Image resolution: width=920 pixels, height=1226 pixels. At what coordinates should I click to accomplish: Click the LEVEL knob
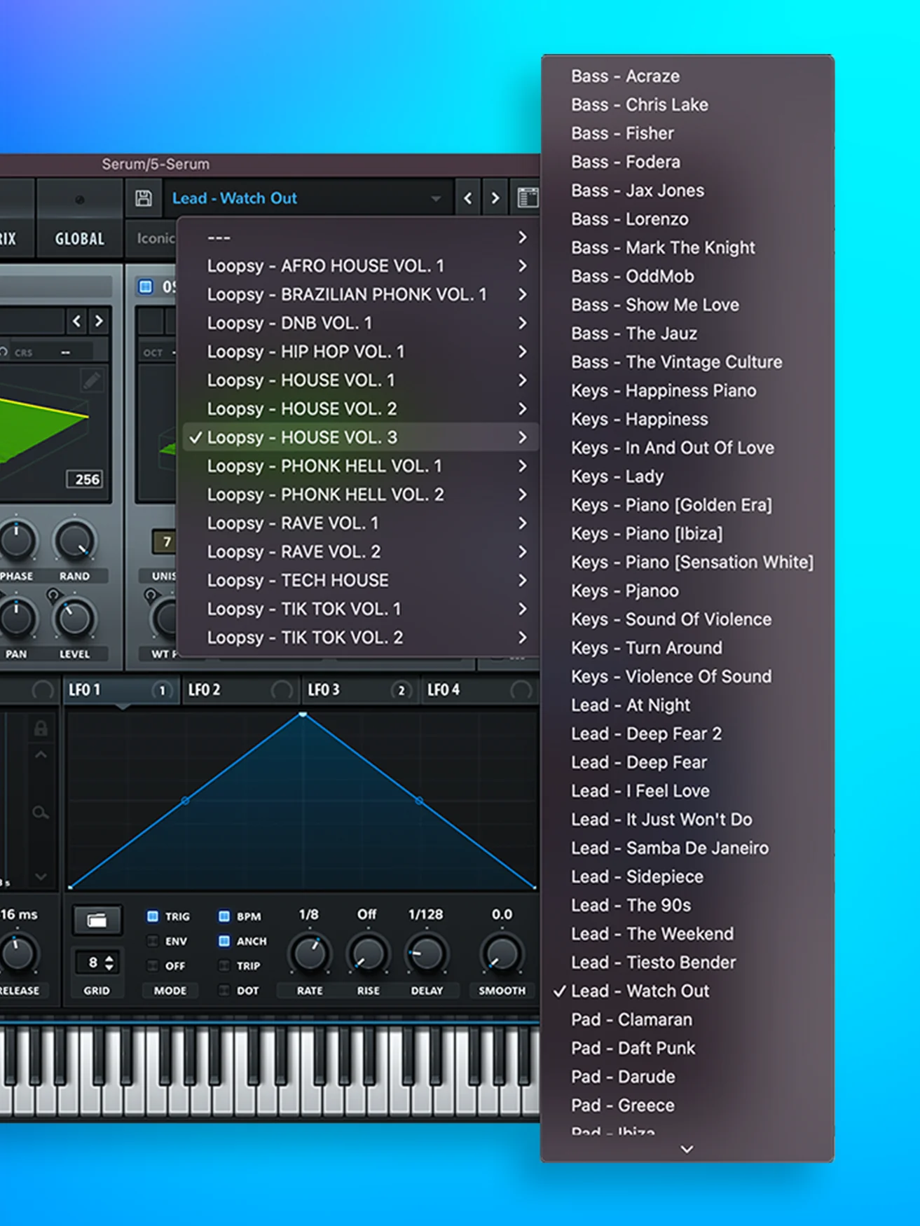tap(74, 619)
